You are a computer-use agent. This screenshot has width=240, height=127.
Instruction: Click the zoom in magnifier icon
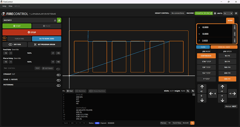[x=193, y=91]
